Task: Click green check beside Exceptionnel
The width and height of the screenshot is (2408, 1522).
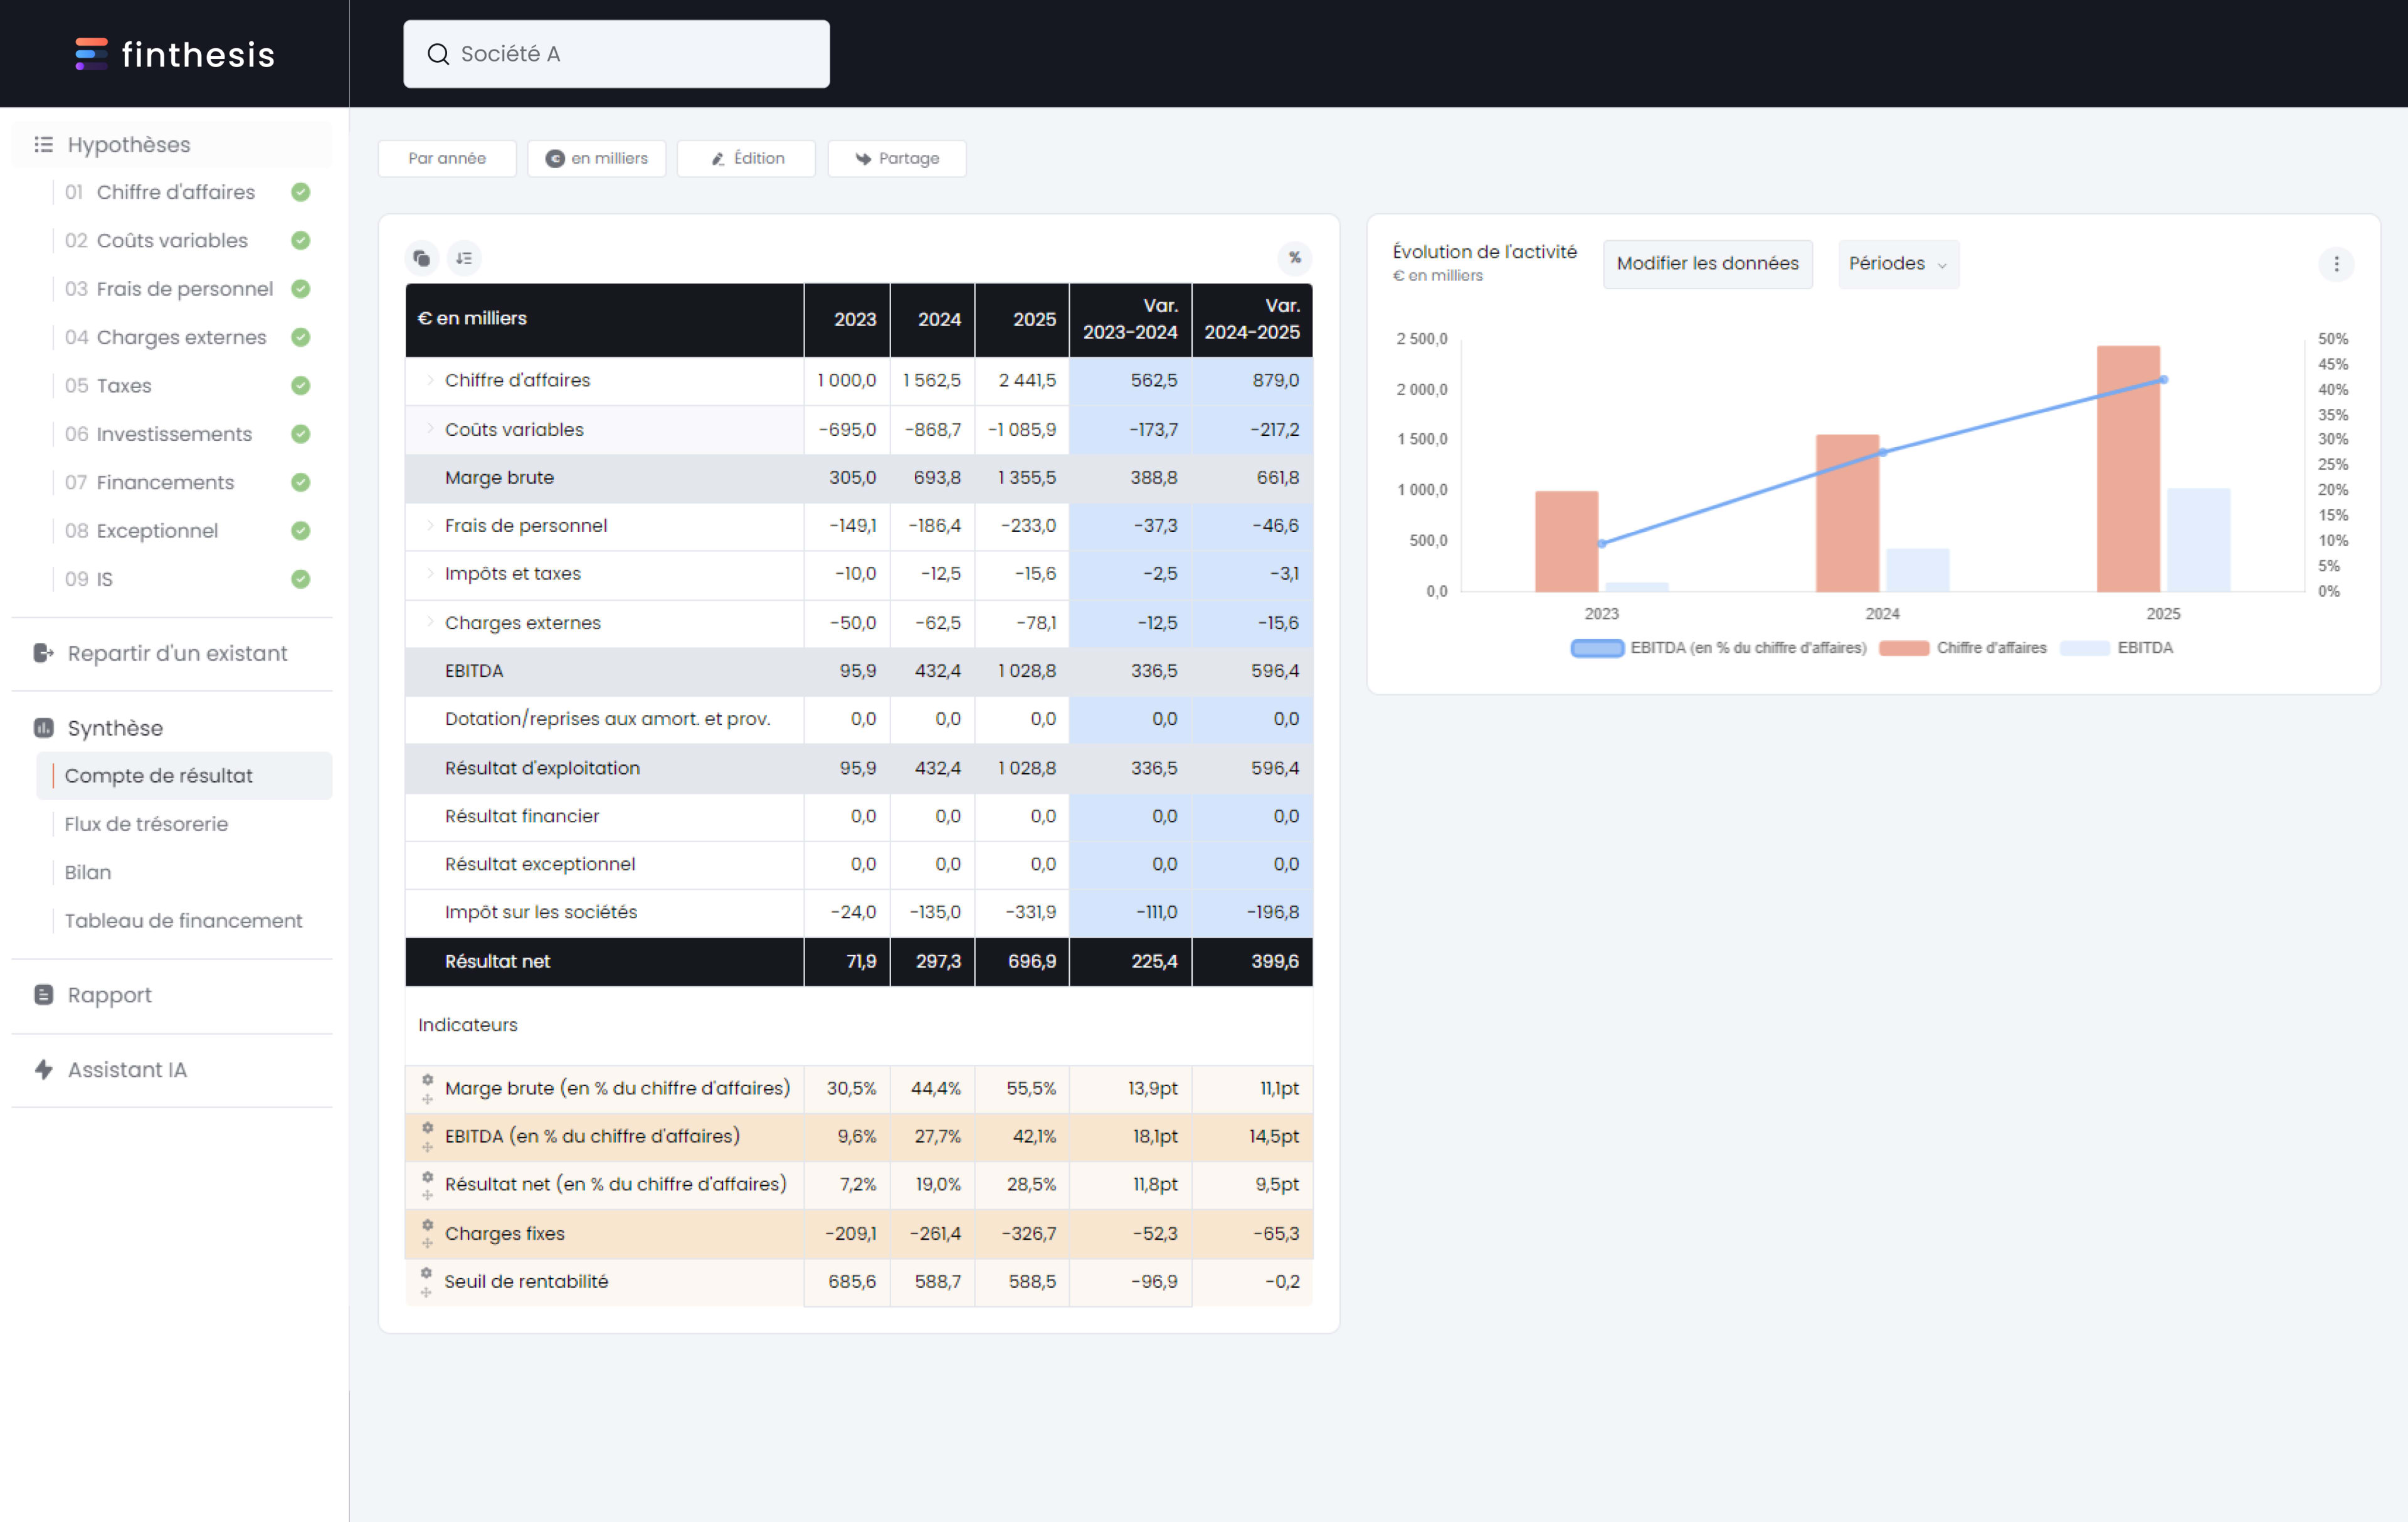Action: [300, 530]
